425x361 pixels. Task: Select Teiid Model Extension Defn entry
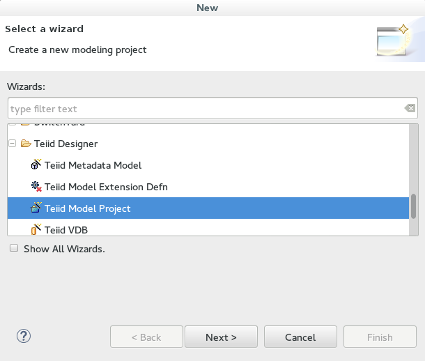pos(106,187)
